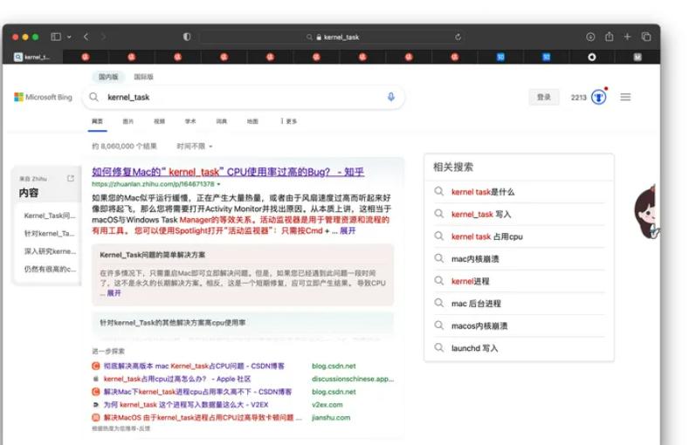This screenshot has height=445, width=696.
Task: Open the rewards medal icon
Action: click(x=599, y=97)
